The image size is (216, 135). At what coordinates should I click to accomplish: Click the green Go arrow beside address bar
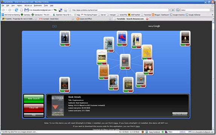173,10
